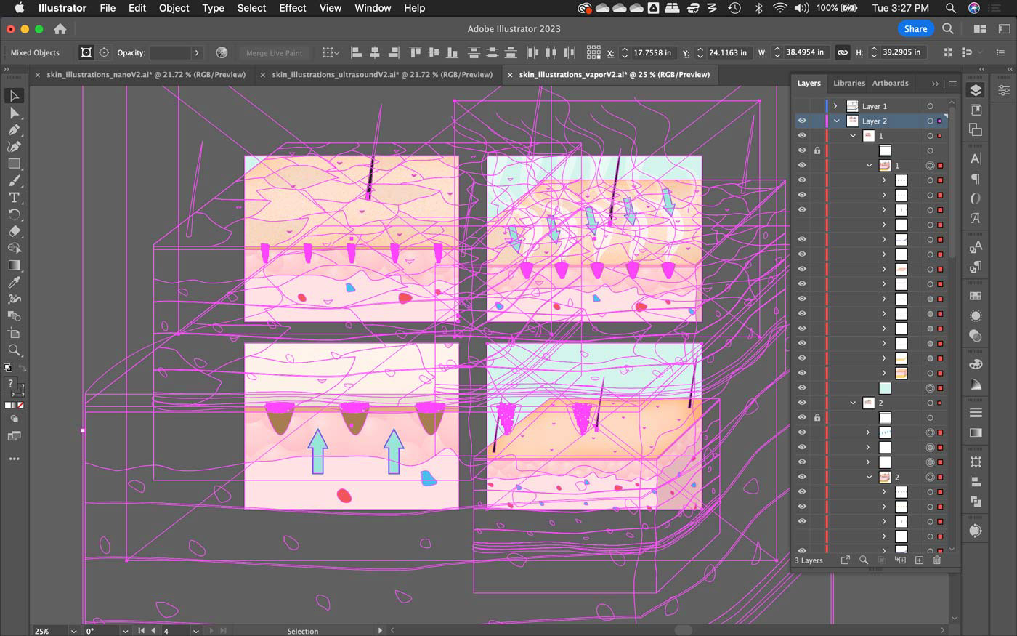The image size is (1017, 636).
Task: Toggle Constrain Width and Height Proportions link
Action: pyautogui.click(x=842, y=52)
